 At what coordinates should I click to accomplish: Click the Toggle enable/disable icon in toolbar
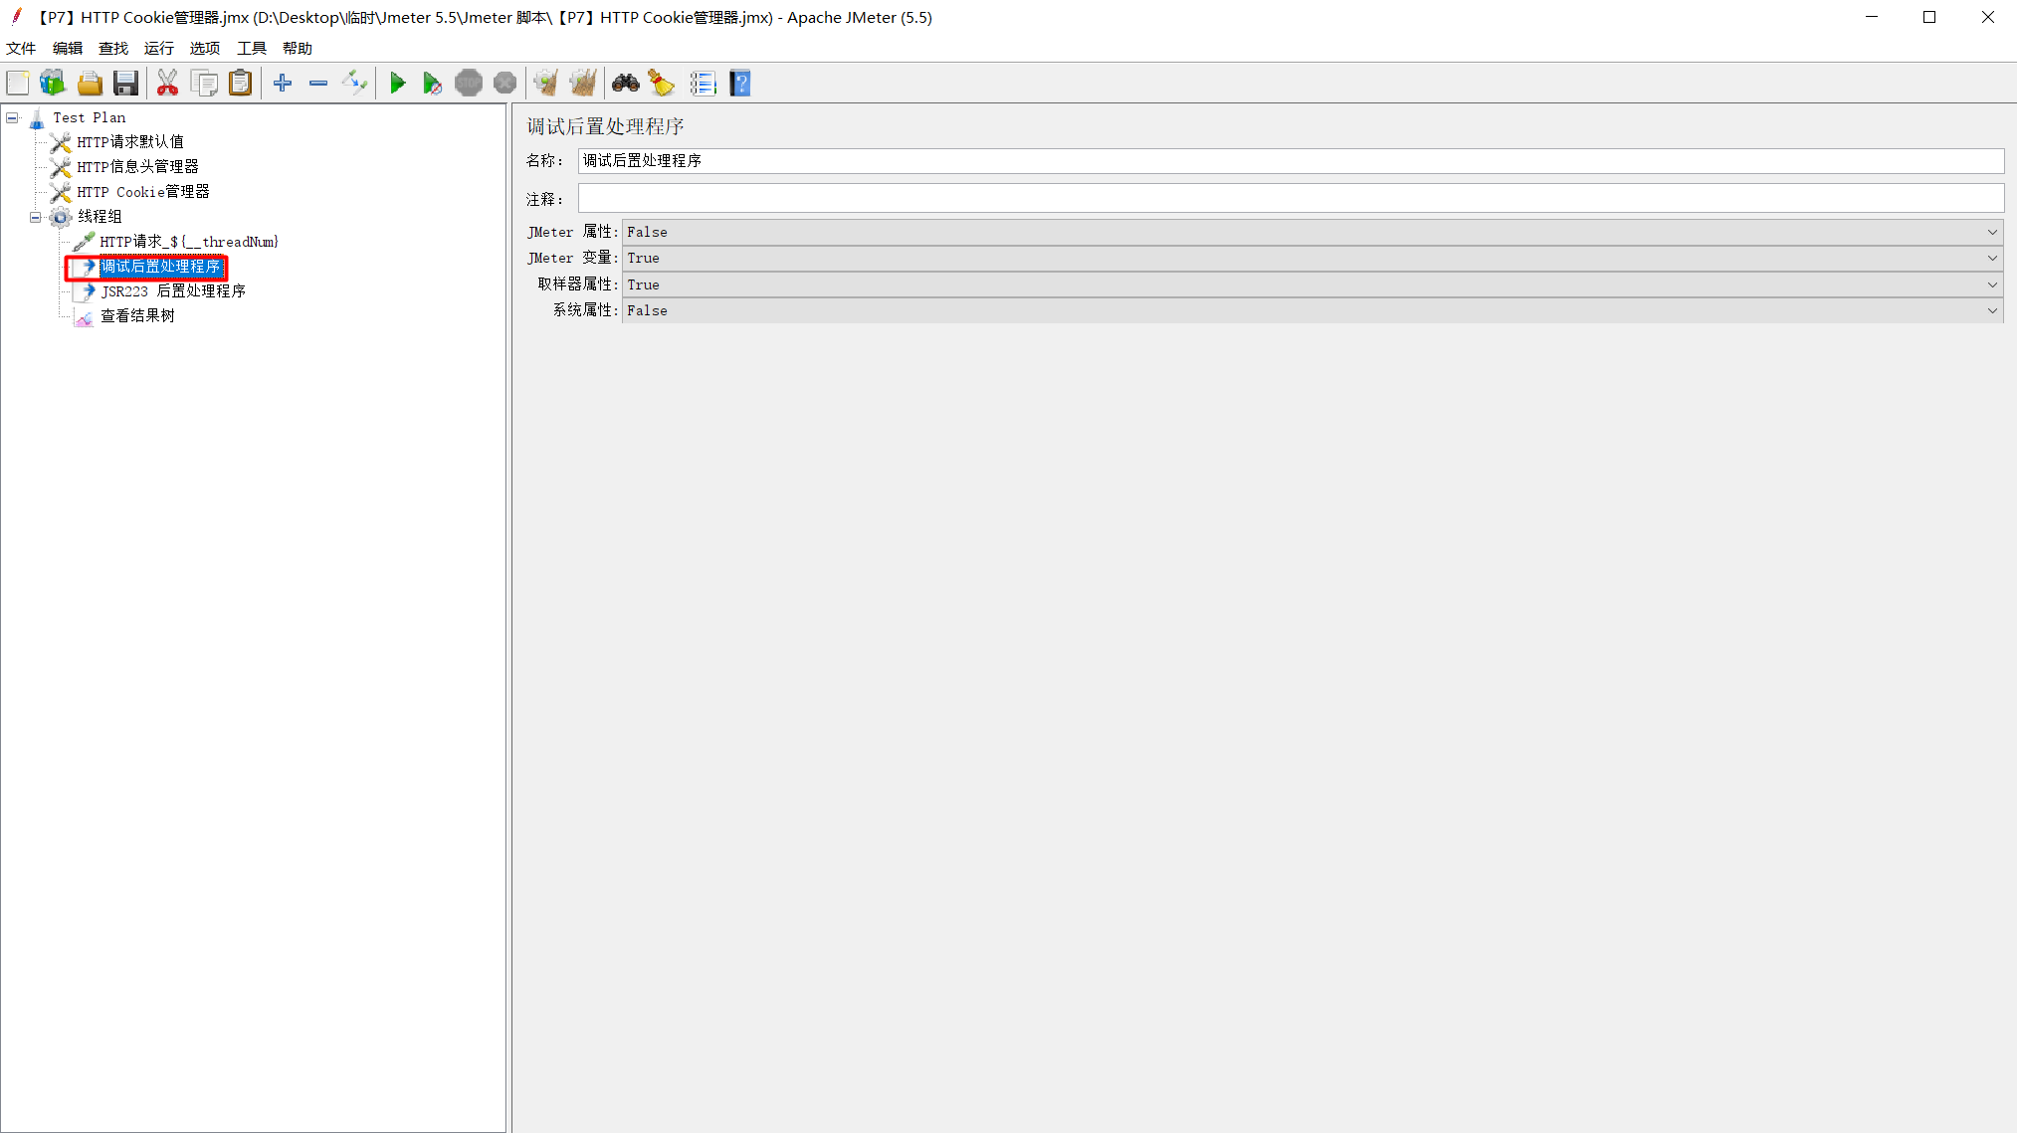tap(354, 84)
